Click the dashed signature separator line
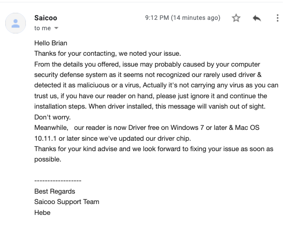 click(x=58, y=181)
